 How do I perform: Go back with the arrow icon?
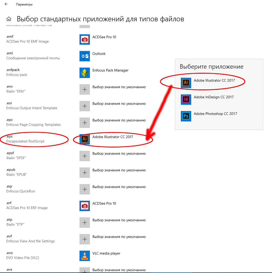pos(6,4)
